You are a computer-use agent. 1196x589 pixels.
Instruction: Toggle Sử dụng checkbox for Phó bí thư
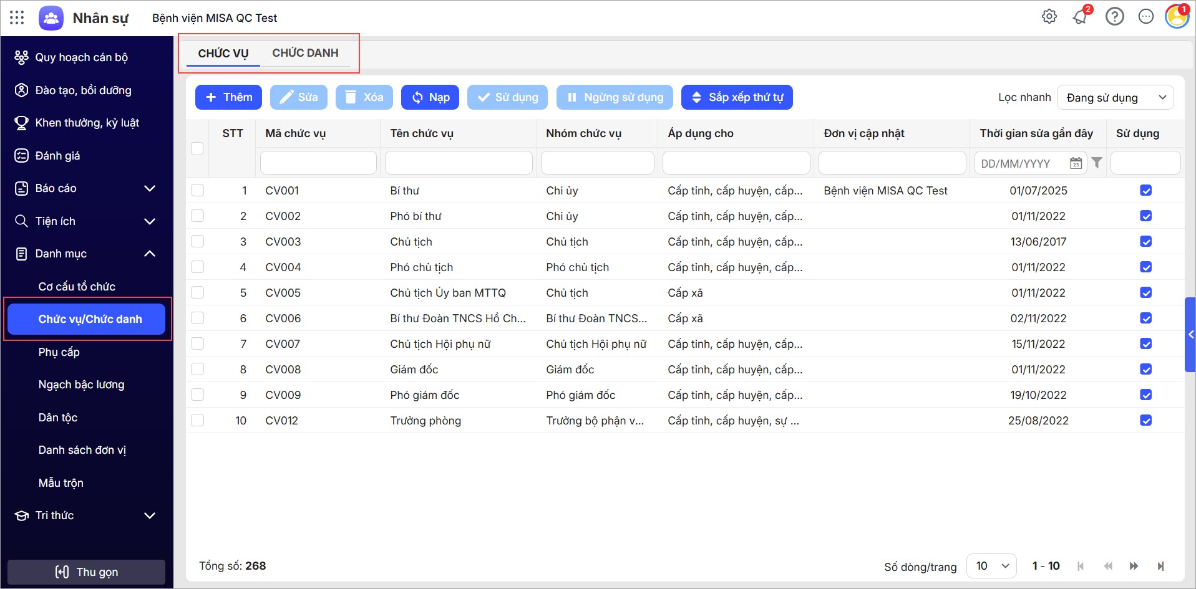[1145, 216]
